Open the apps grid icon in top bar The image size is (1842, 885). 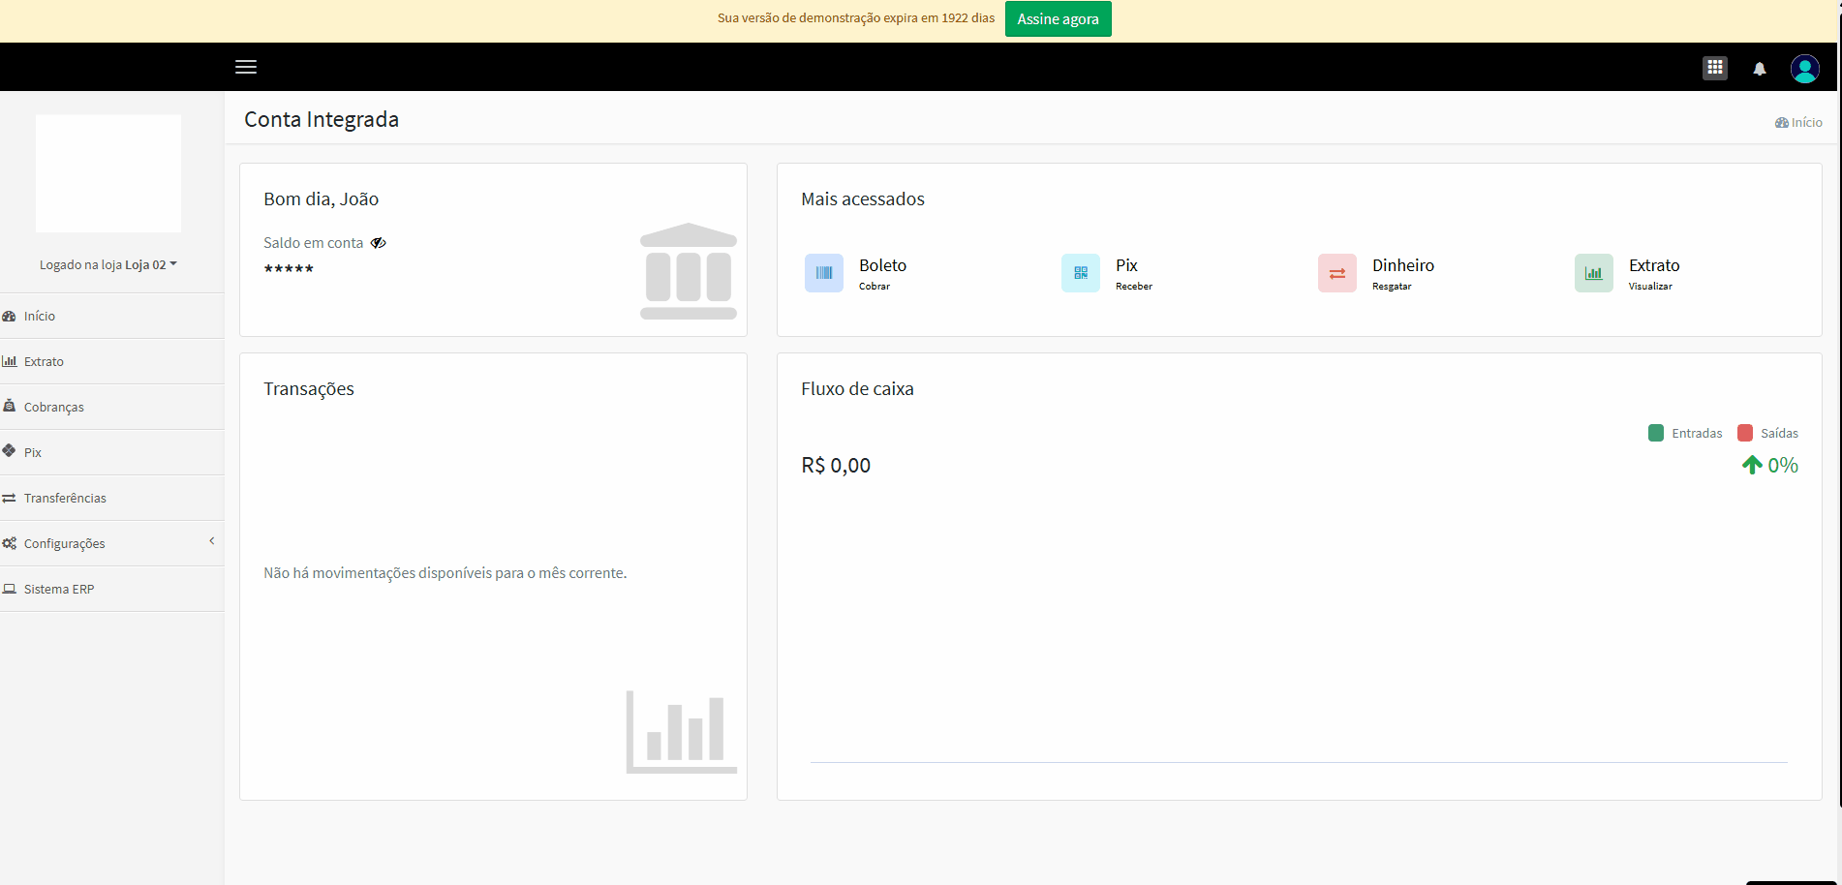pyautogui.click(x=1714, y=68)
